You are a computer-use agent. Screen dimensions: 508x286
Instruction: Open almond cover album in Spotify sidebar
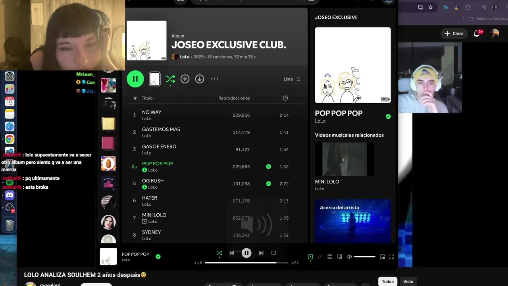pyautogui.click(x=108, y=163)
